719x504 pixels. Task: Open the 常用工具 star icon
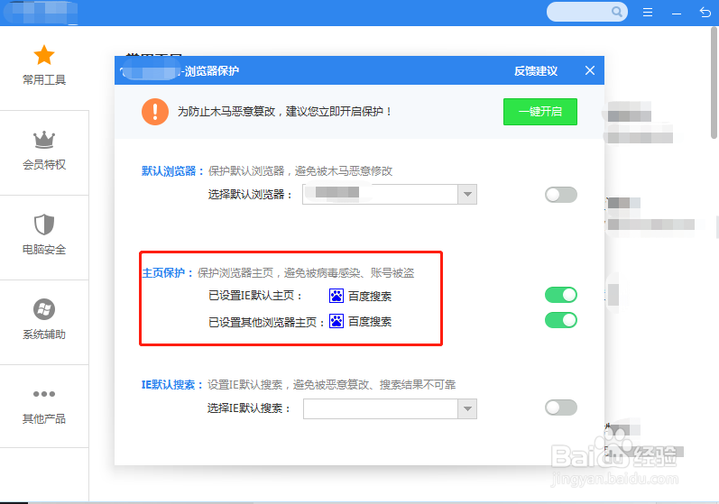(x=44, y=55)
